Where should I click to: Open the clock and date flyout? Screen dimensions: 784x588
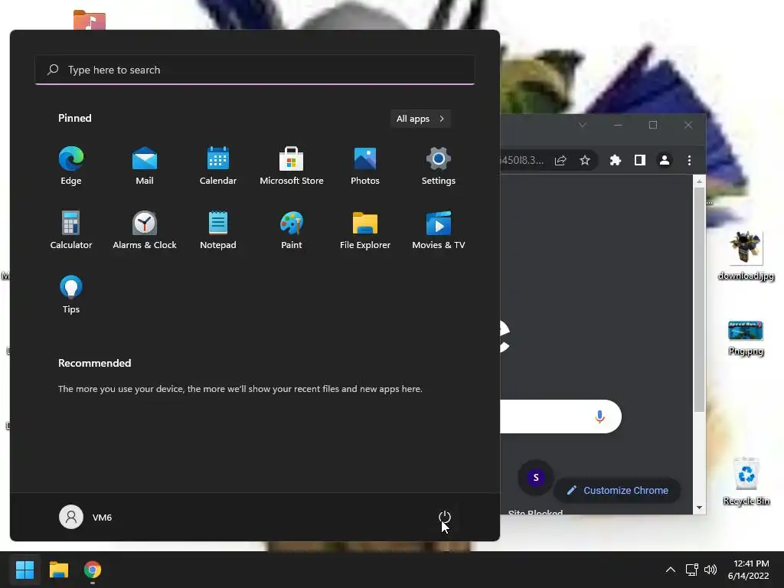coord(749,570)
